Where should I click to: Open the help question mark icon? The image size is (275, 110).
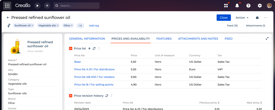248,5
